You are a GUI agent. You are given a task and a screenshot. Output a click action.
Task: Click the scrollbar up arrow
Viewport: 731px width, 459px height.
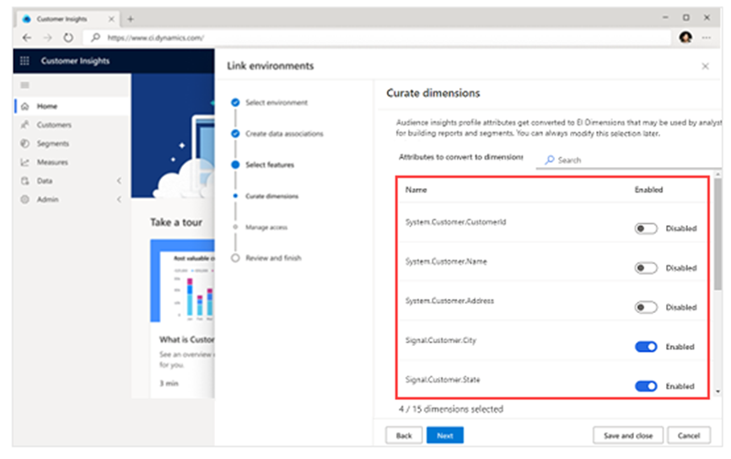(x=718, y=174)
